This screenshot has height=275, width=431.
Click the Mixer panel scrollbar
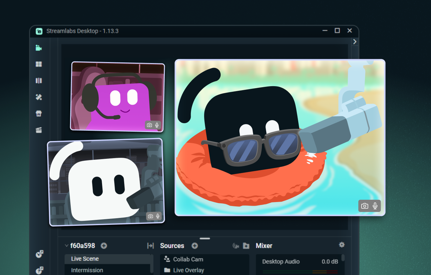(343, 258)
